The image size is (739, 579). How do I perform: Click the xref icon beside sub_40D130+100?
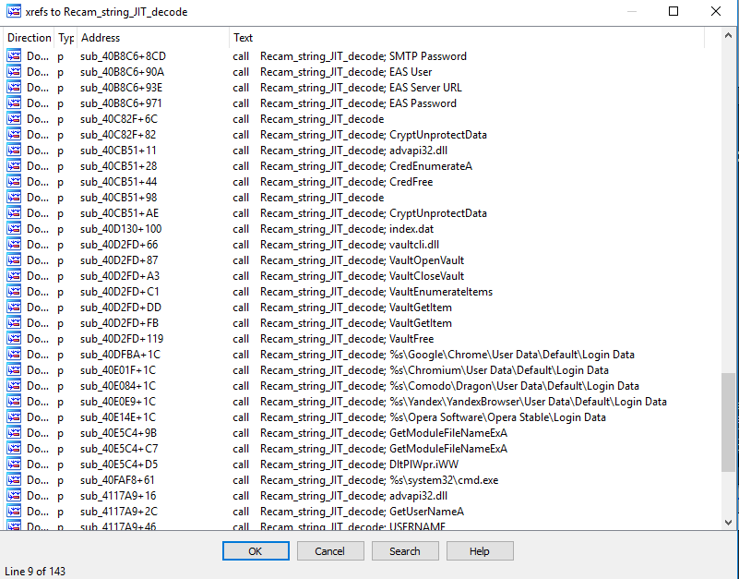14,228
